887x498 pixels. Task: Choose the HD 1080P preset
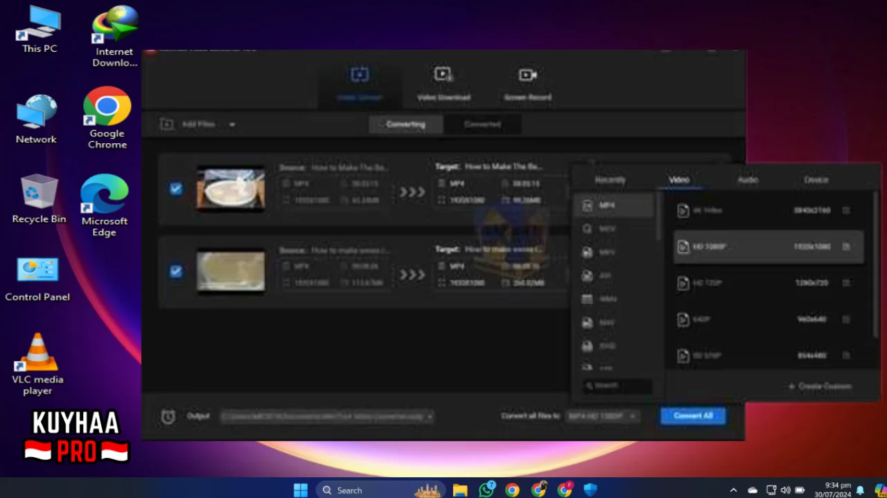coord(769,247)
